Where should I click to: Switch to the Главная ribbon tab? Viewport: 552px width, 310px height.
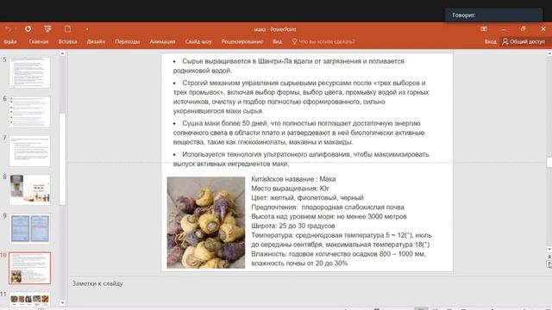(x=38, y=41)
